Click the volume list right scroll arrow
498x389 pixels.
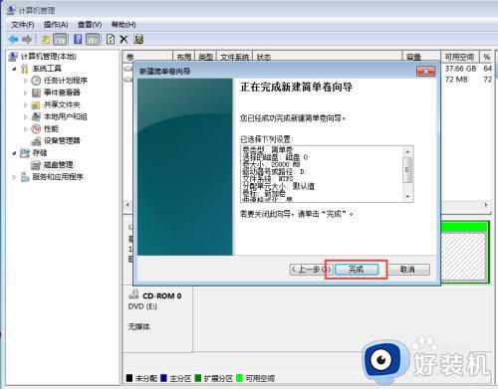[486, 205]
